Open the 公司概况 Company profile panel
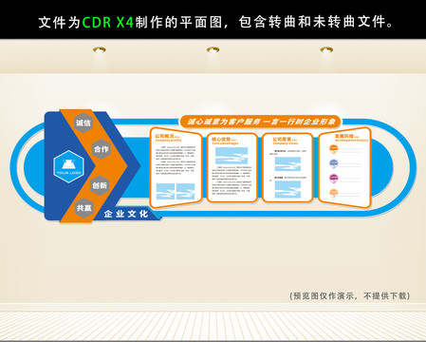Viewport: 426px width, 342px height. (x=176, y=167)
